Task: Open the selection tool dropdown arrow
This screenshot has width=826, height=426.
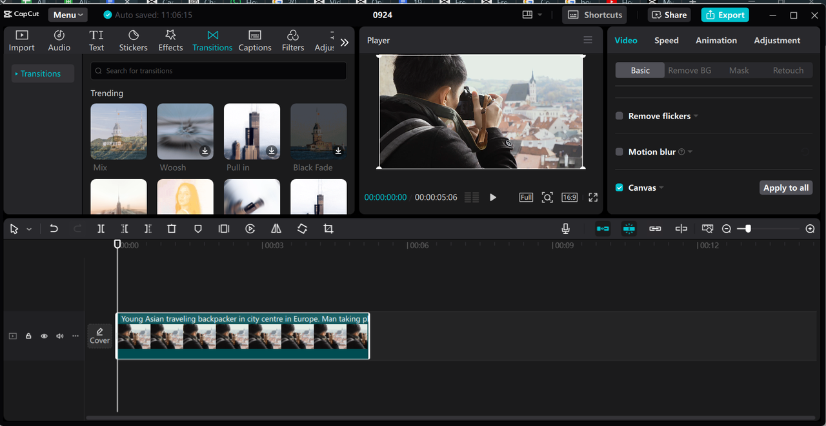Action: (x=29, y=229)
